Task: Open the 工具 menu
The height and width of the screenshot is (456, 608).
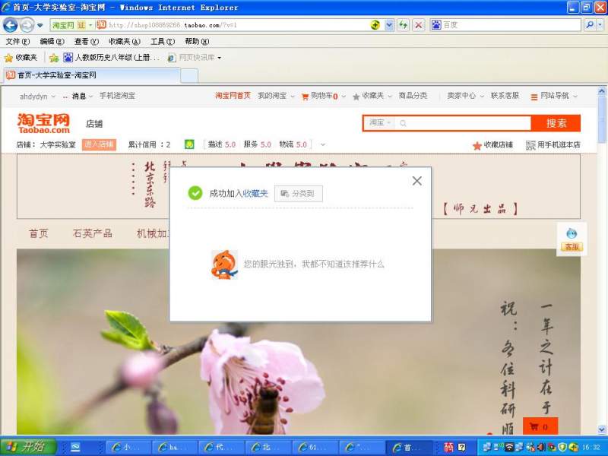Action: pyautogui.click(x=163, y=41)
